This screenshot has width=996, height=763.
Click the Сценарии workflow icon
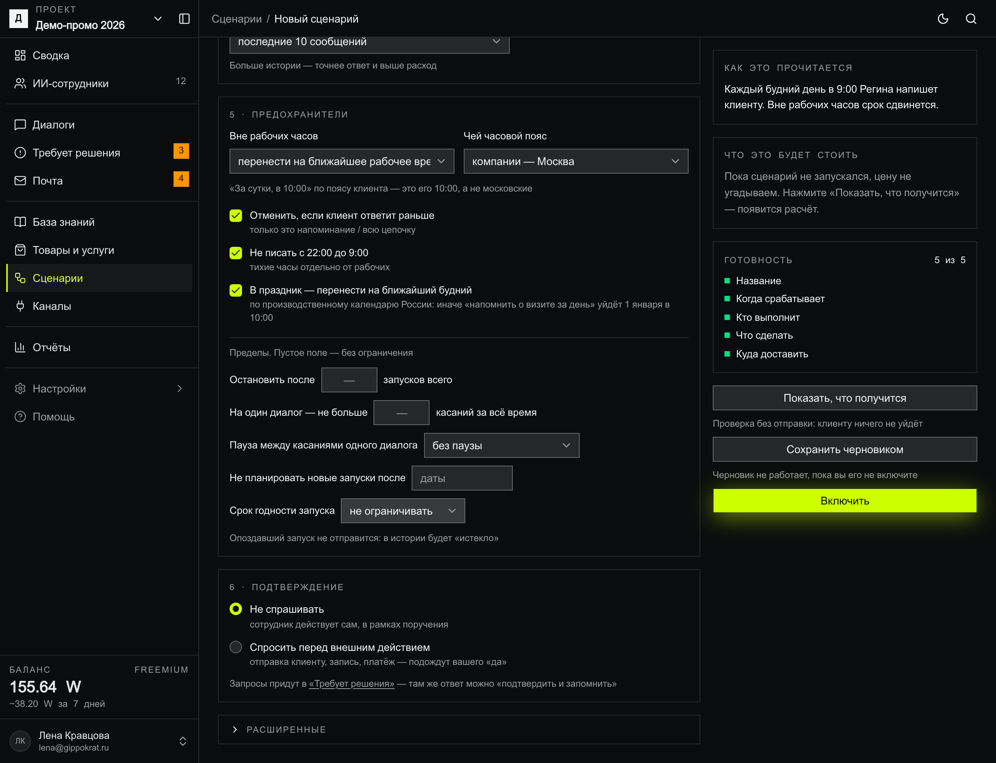click(x=20, y=278)
